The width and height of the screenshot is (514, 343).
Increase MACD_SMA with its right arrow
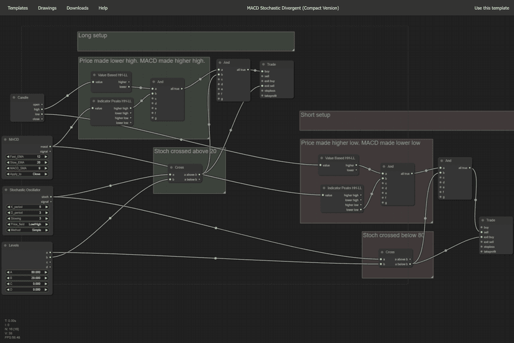pyautogui.click(x=46, y=168)
